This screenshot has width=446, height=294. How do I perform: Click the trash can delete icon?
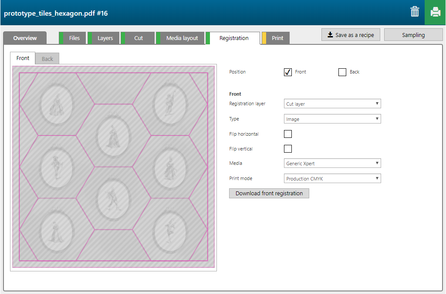[415, 12]
